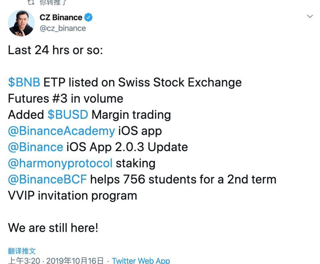320x264 pixels.
Task: Click the @Binance mention before iOS App
Action: pos(36,147)
